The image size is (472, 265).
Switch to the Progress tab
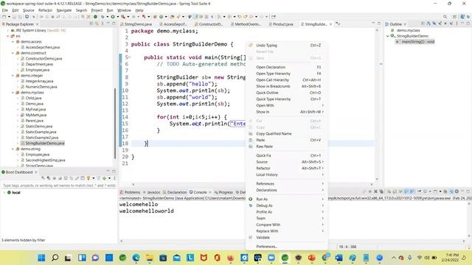pos(223,192)
